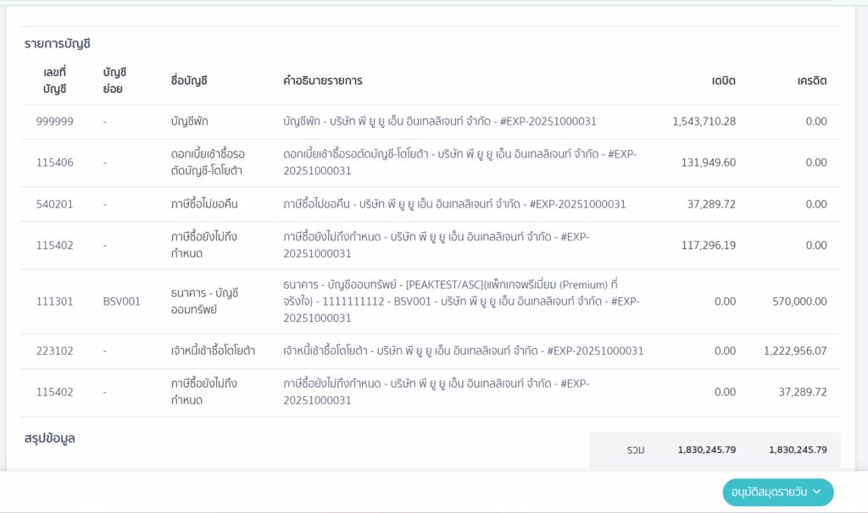Click credit amount 1,222,956.07
This screenshot has width=868, height=513.
coord(794,350)
